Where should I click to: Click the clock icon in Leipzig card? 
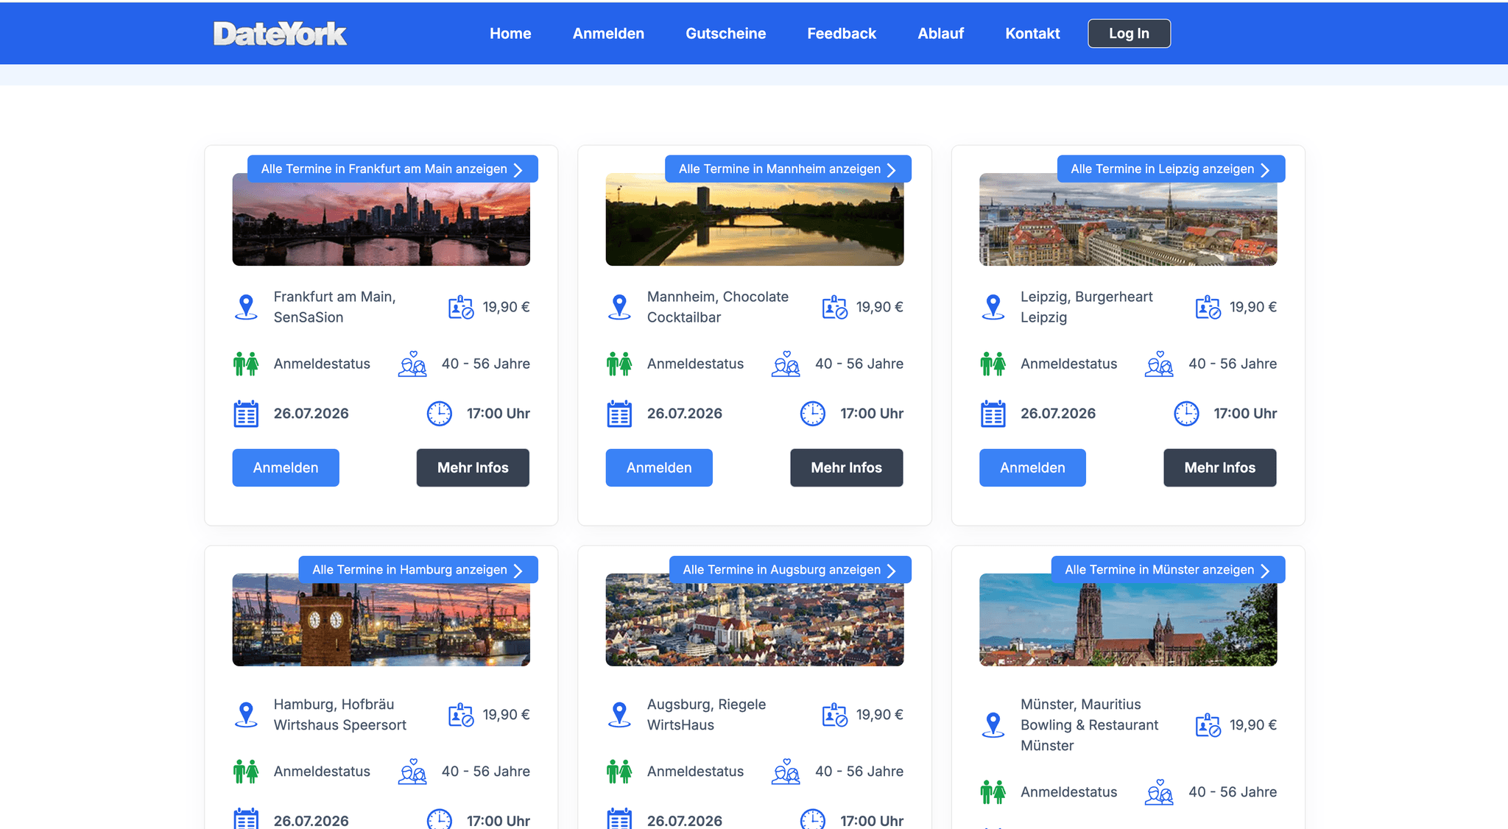pos(1186,414)
